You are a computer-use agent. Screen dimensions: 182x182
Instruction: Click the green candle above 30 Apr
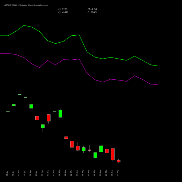[43, 126]
